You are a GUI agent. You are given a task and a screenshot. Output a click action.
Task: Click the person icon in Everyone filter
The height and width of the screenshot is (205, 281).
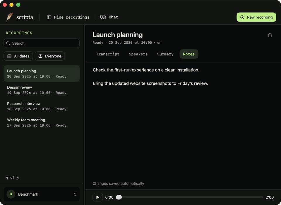(40, 56)
